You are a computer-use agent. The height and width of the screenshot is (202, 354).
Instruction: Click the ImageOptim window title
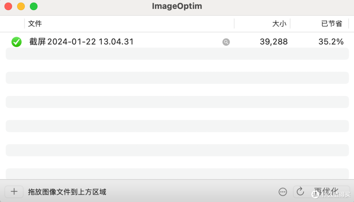click(x=177, y=6)
